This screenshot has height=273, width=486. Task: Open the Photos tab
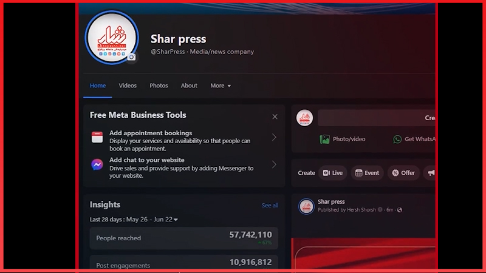[159, 86]
